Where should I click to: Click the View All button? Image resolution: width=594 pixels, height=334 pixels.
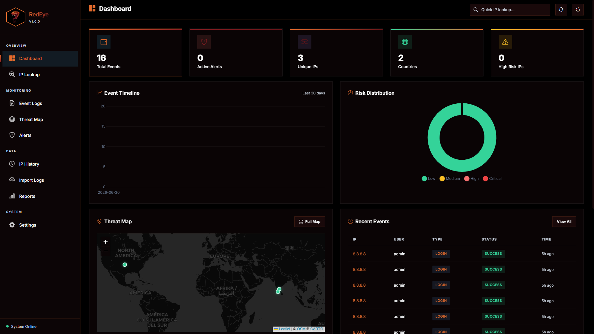coord(564,222)
